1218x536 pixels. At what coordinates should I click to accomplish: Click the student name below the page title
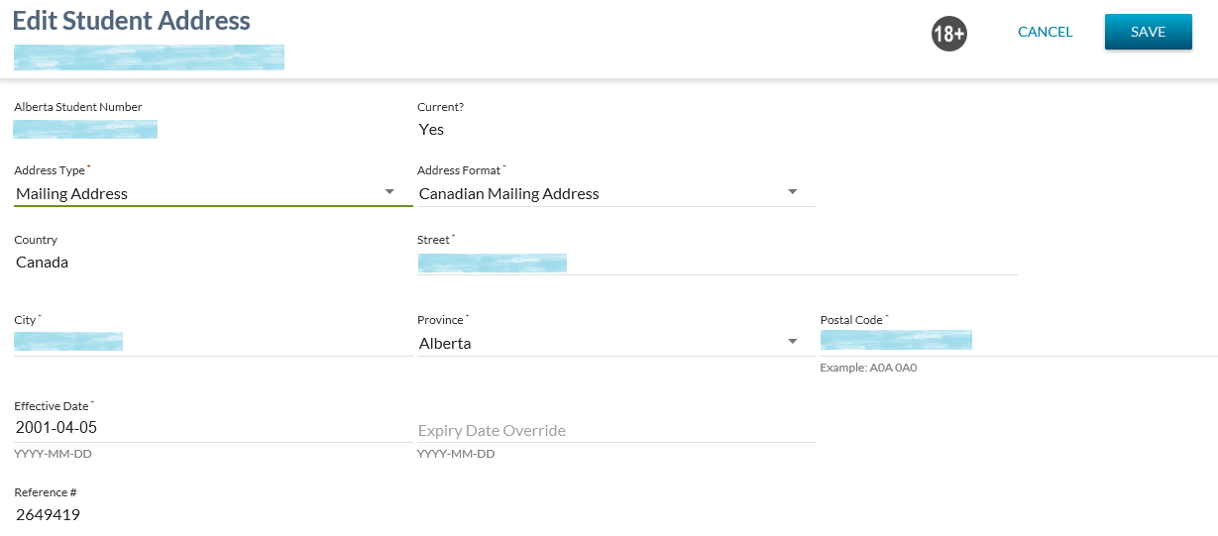point(149,57)
